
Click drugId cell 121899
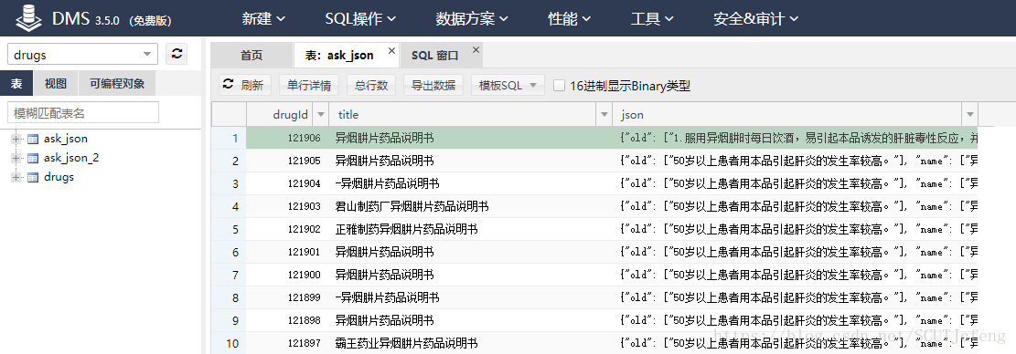pyautogui.click(x=288, y=297)
